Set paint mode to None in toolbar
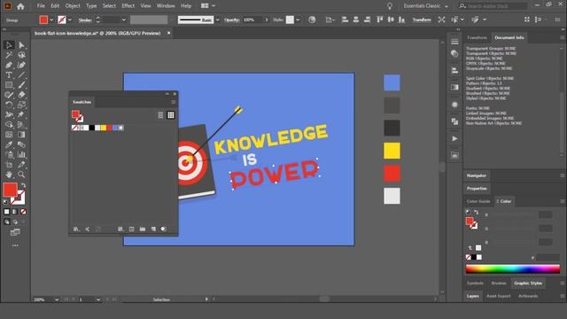 (23, 212)
